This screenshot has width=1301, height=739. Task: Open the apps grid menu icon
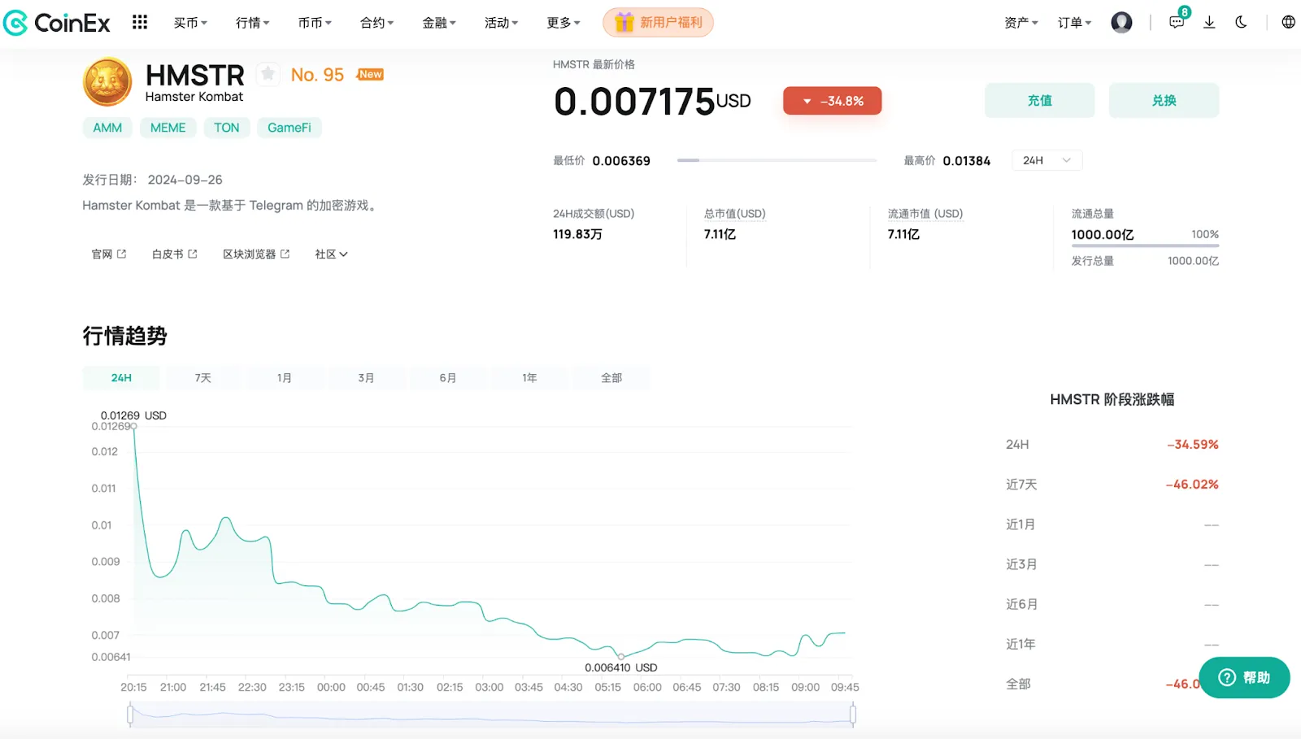(x=140, y=22)
